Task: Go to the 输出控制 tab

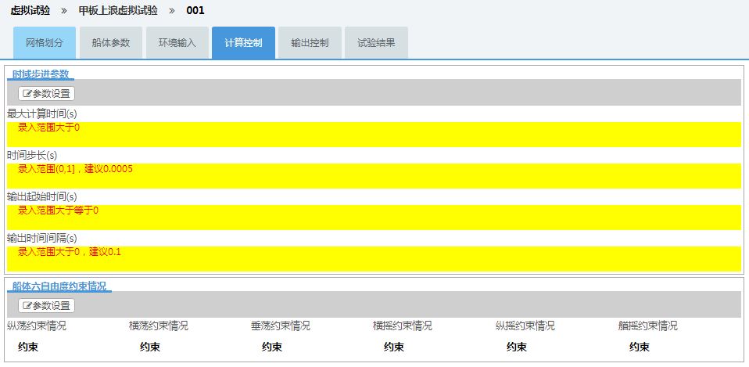Action: [x=310, y=42]
